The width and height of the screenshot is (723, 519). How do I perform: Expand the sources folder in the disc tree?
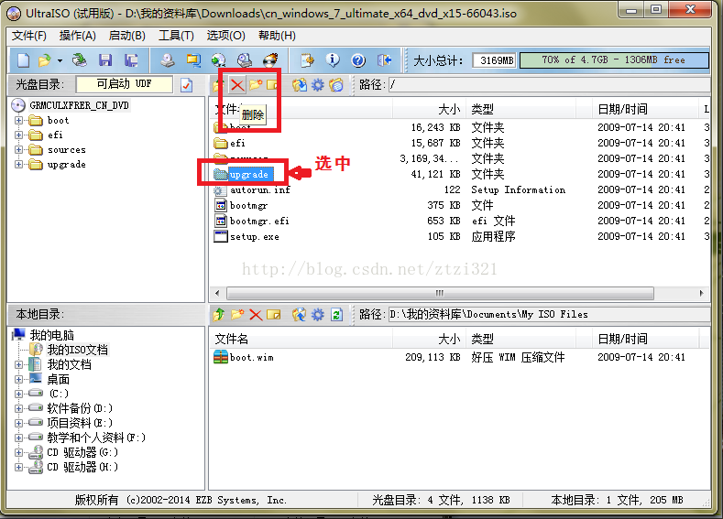(18, 150)
